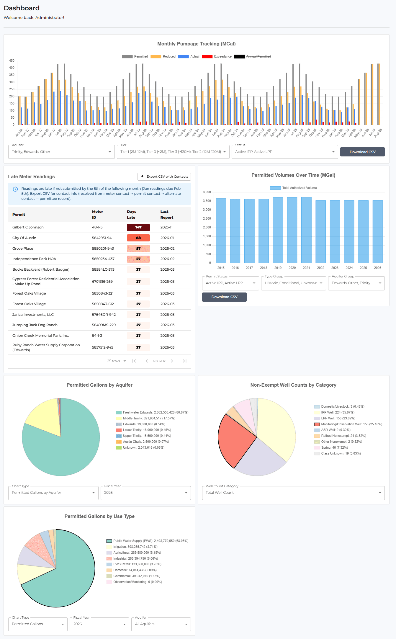Toggle Middle Trinity legend entry
This screenshot has width=396, height=639.
click(145, 418)
